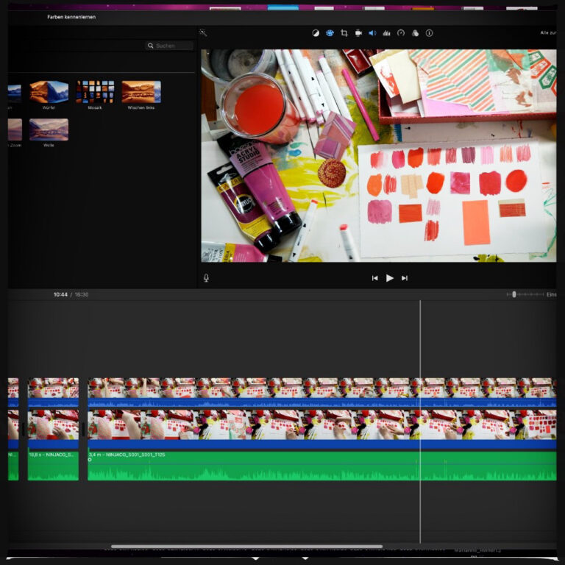Select the cropping tool

pyautogui.click(x=344, y=33)
